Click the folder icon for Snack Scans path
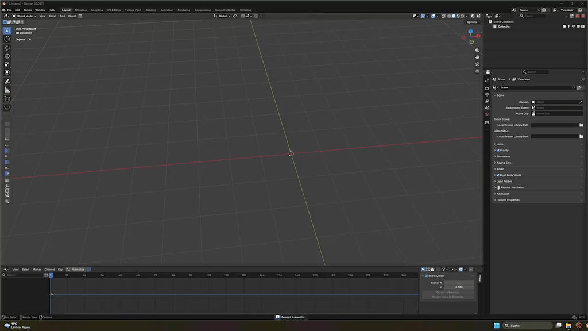Viewport: 588px width, 331px height. [581, 125]
